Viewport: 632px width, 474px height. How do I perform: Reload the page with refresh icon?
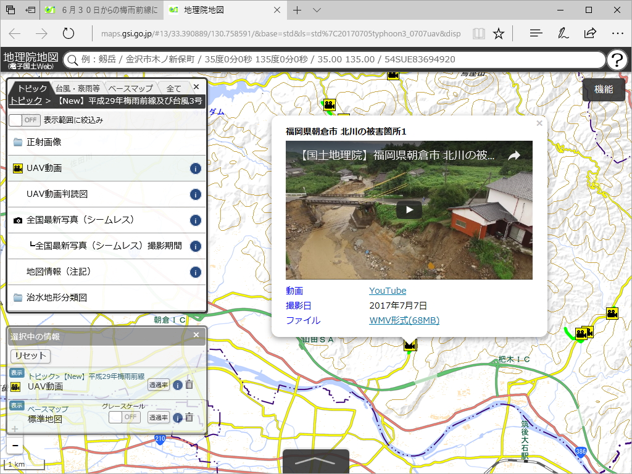69,33
